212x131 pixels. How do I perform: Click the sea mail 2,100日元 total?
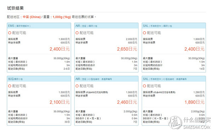pyautogui.click(x=60, y=102)
